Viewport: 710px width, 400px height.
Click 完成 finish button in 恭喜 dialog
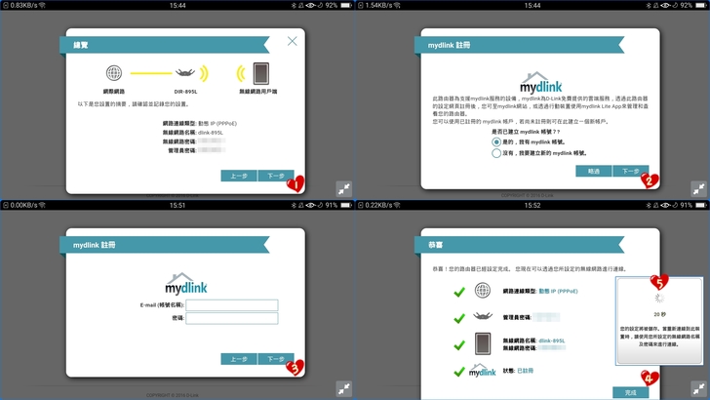click(x=631, y=392)
